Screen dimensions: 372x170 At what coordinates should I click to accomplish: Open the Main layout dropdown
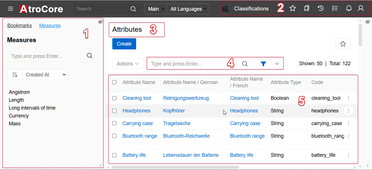(x=156, y=9)
